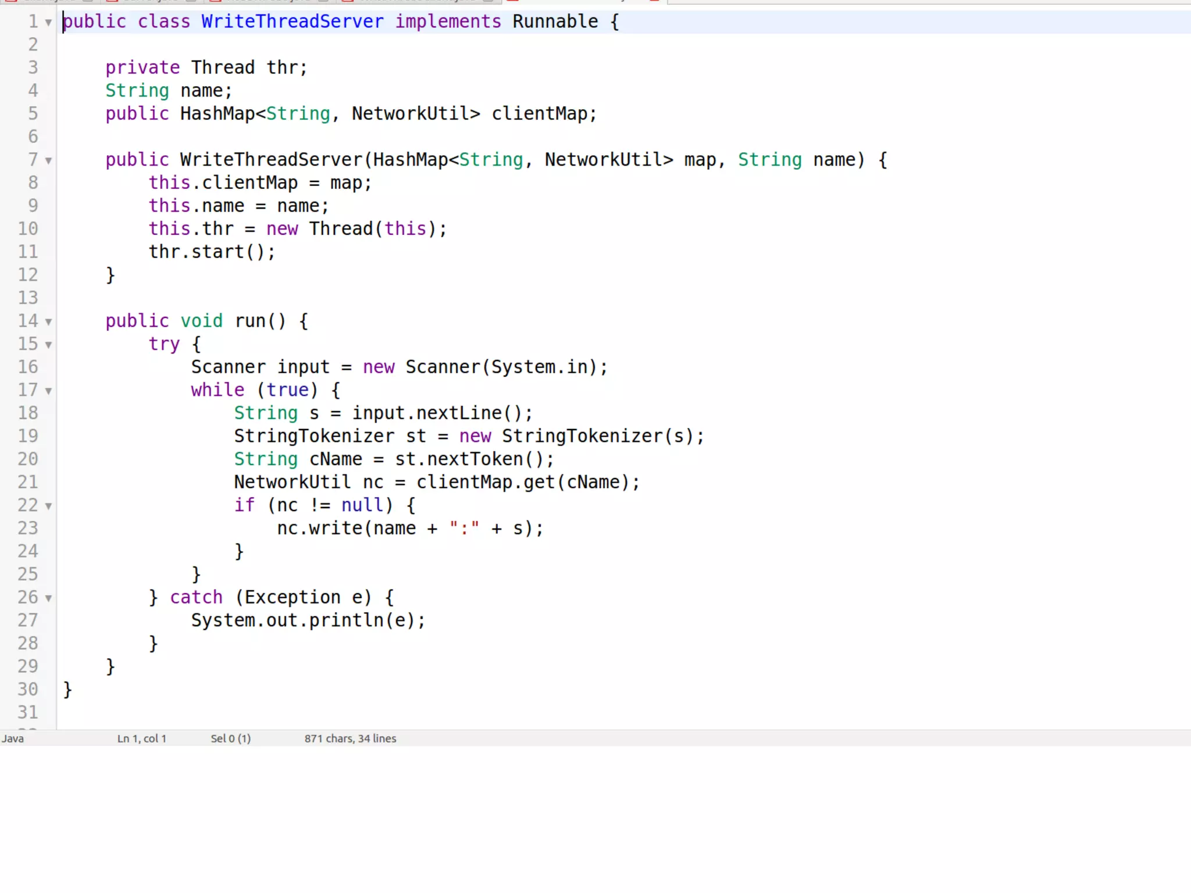Click the 'Ln 1, col 1' position indicator
The image size is (1191, 893).
pos(141,738)
